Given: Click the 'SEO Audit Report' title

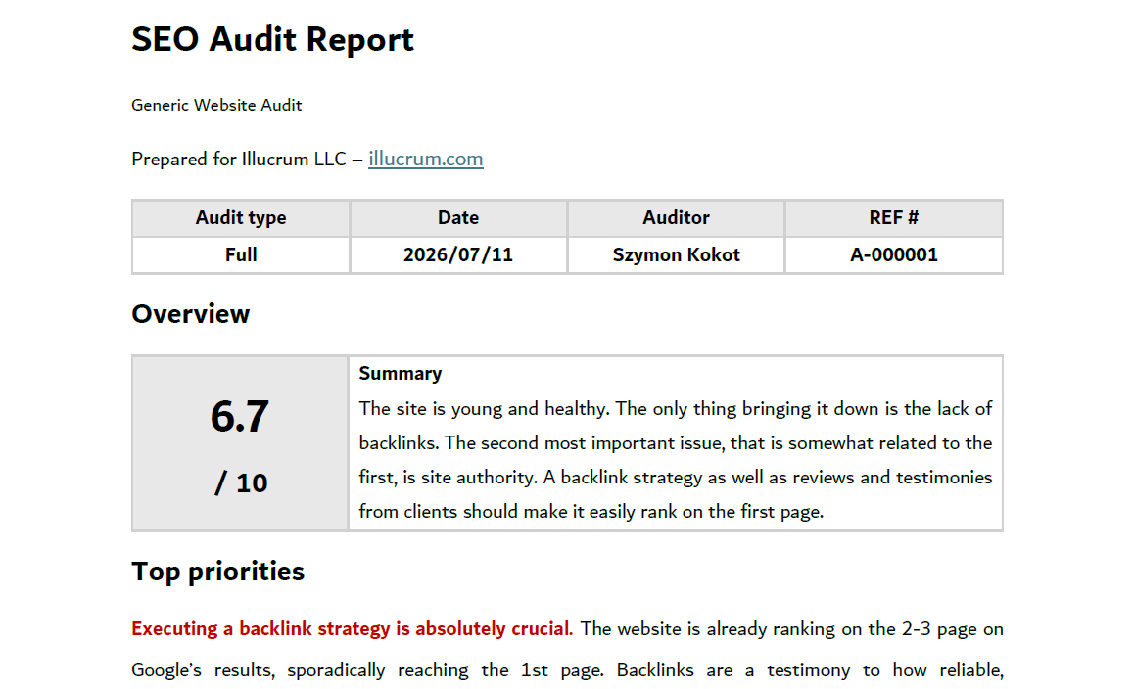Looking at the screenshot, I should (x=272, y=39).
